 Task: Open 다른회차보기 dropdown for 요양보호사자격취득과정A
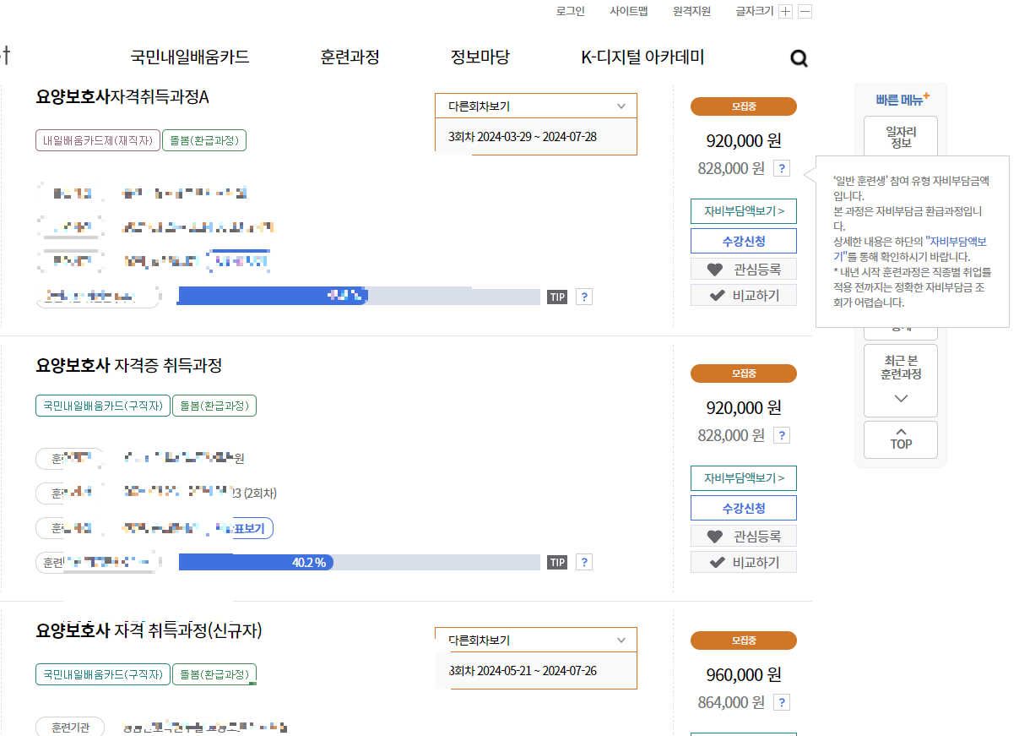[x=535, y=106]
